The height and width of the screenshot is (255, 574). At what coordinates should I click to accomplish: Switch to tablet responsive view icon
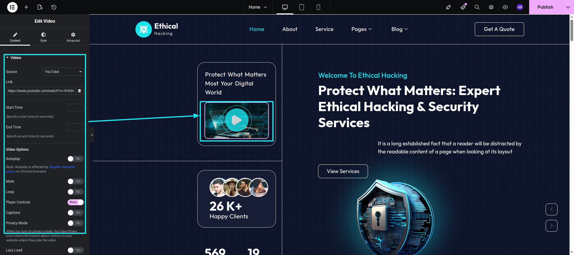pos(302,7)
